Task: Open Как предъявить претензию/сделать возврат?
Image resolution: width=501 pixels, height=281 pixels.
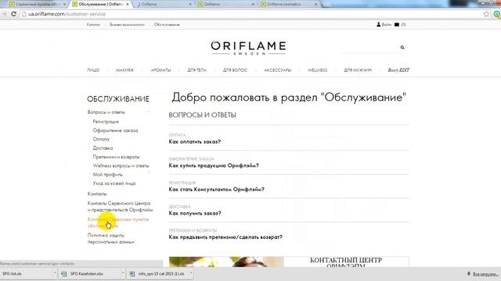Action: tap(225, 237)
